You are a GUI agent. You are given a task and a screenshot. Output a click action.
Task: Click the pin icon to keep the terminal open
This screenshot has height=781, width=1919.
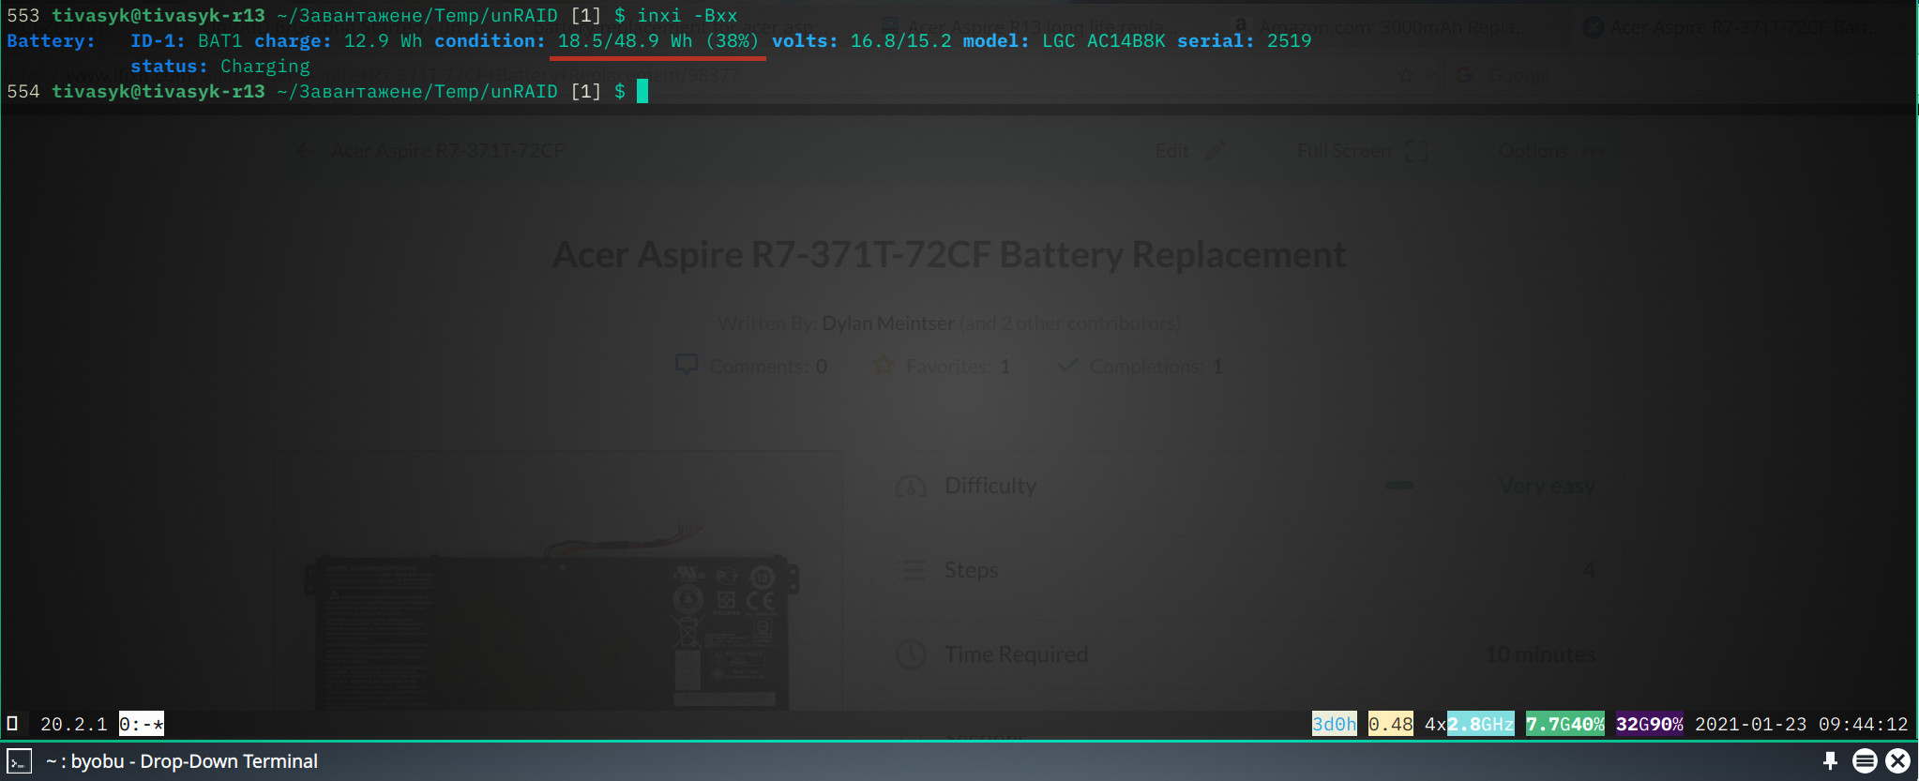[x=1830, y=761]
